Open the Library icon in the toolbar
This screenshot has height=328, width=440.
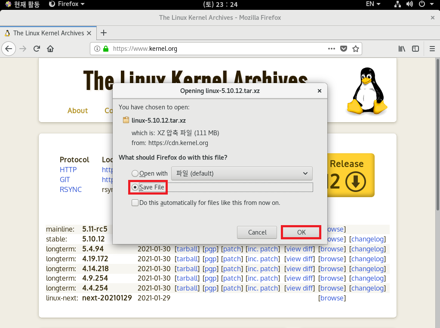click(x=402, y=49)
